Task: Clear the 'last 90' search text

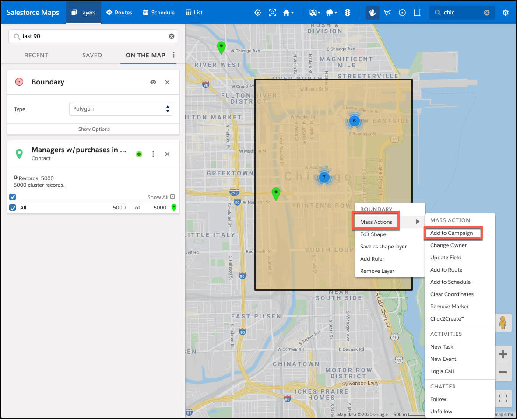Action: click(x=172, y=36)
